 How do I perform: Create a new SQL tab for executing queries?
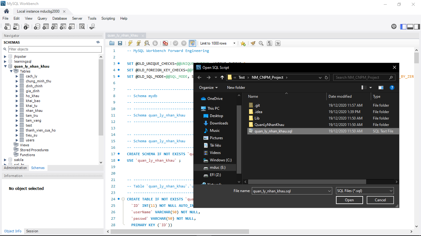(x=7, y=26)
